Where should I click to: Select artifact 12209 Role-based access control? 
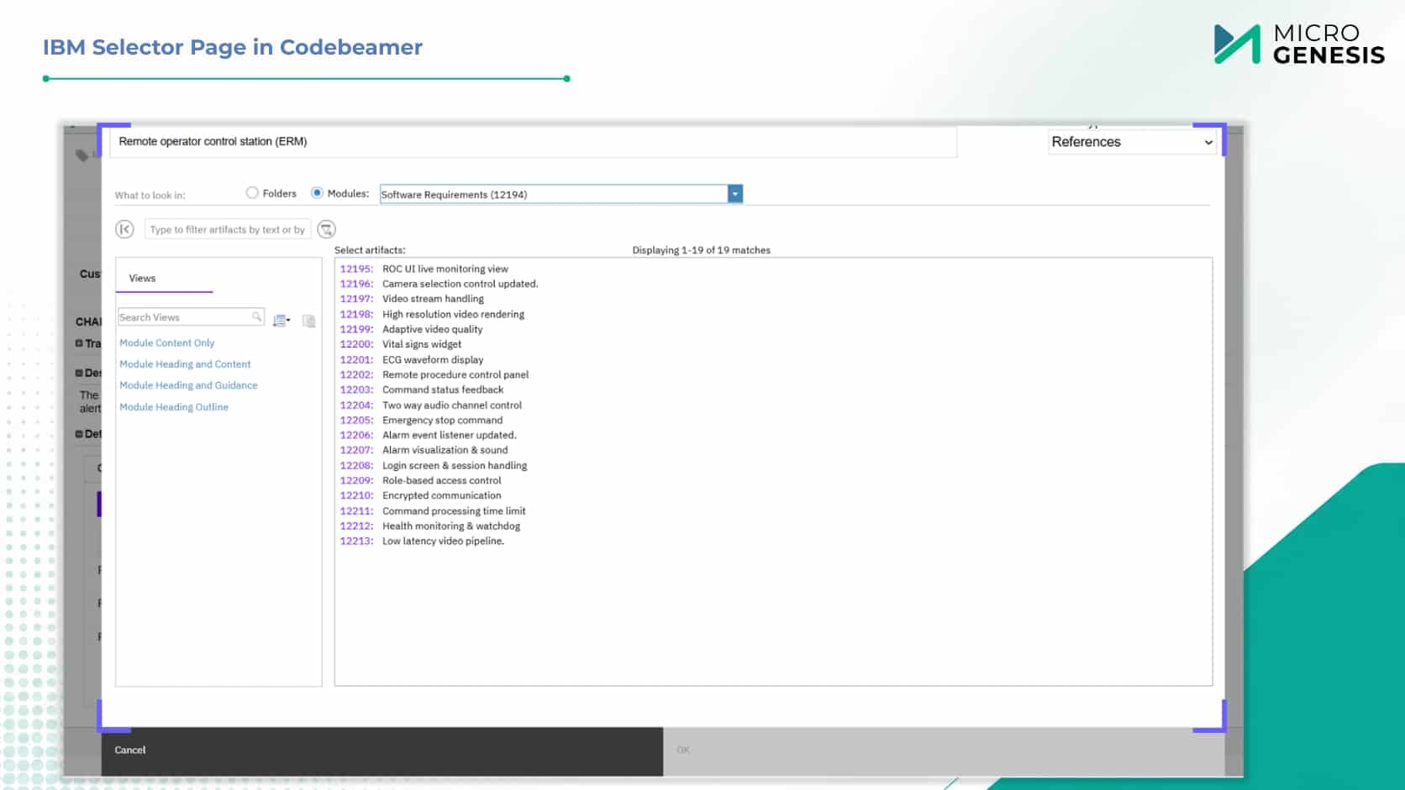[420, 480]
